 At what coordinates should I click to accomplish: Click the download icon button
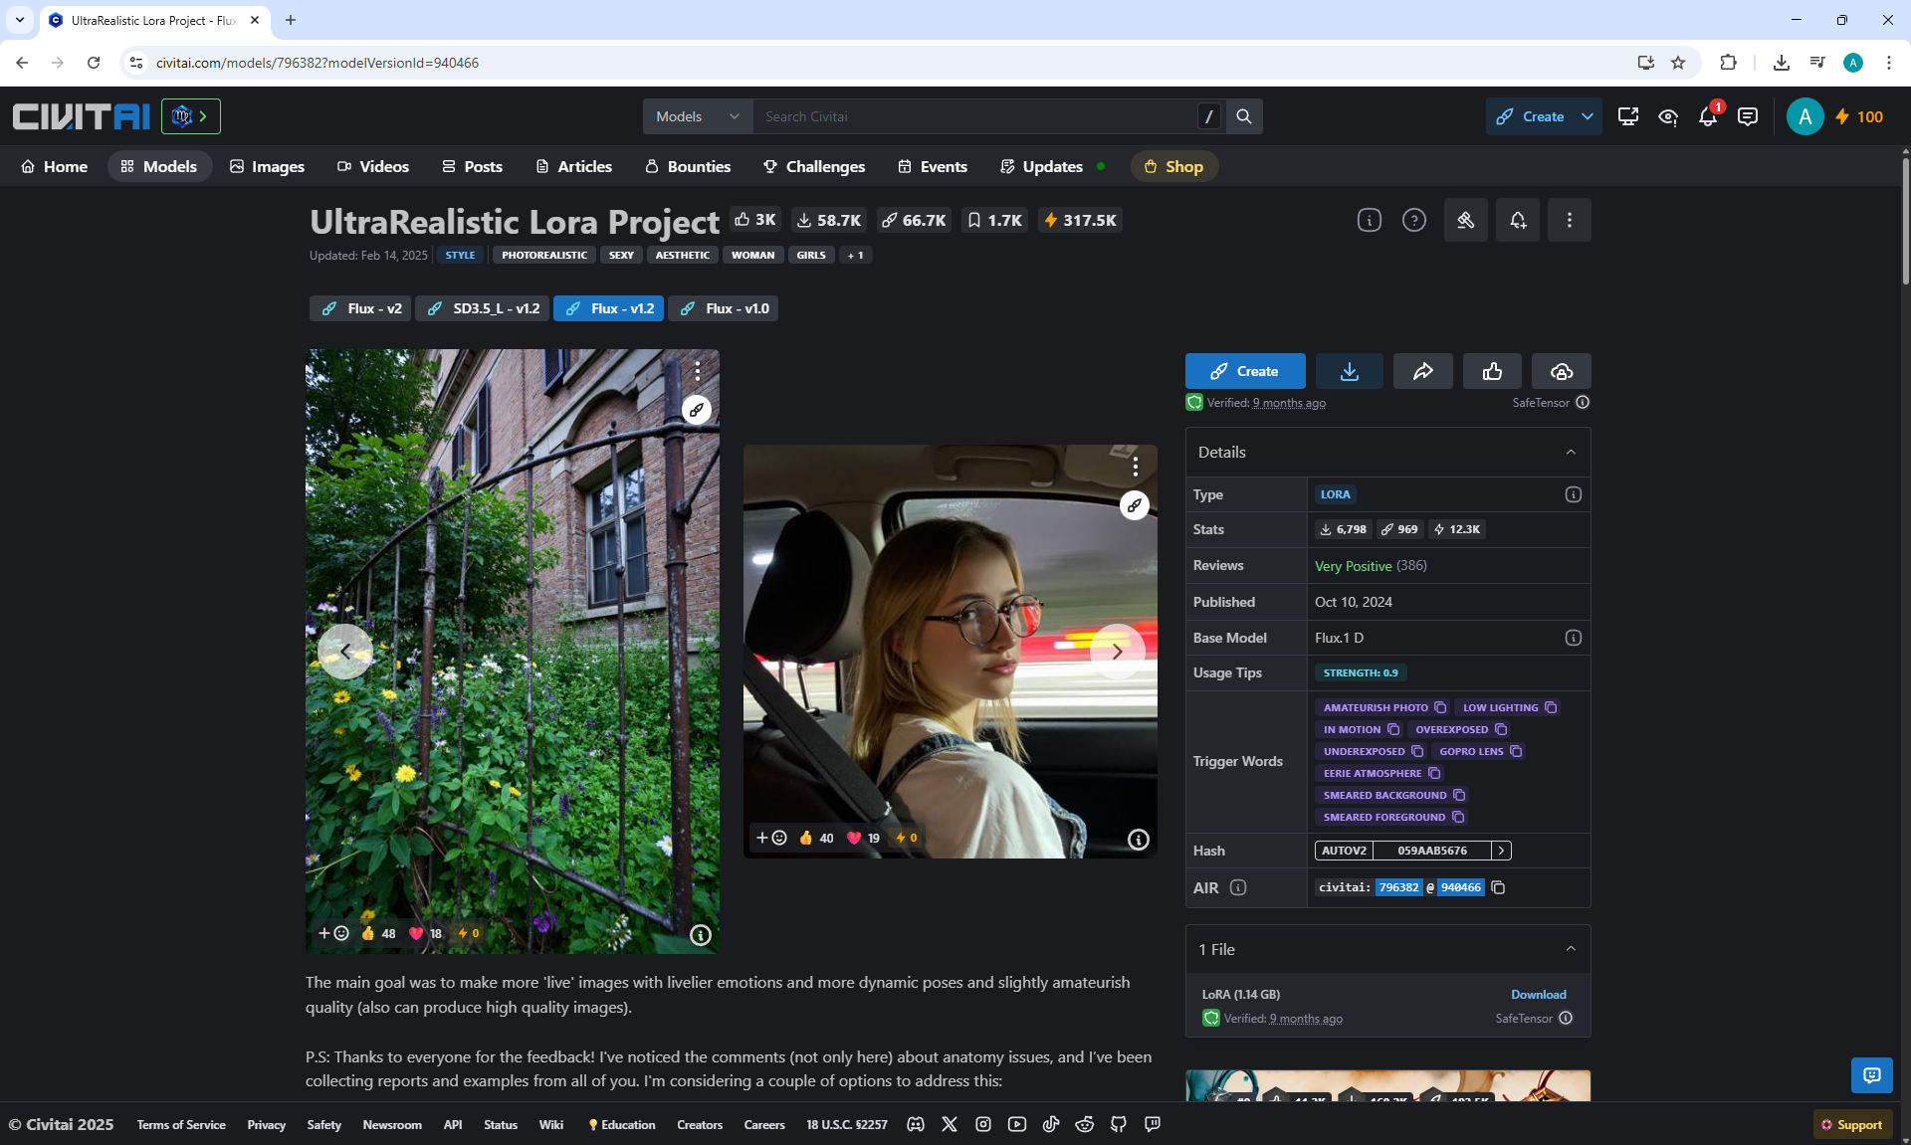click(x=1349, y=371)
